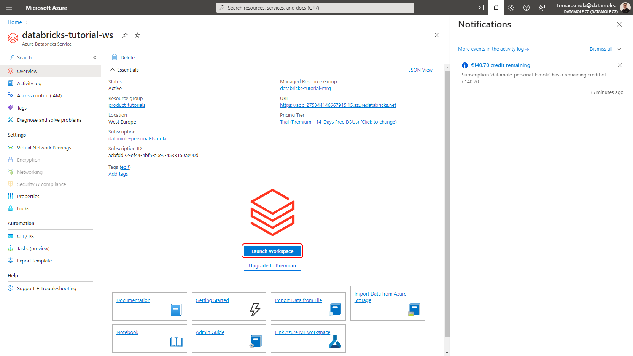633x356 pixels.
Task: Click the global search resources box
Action: 315,8
